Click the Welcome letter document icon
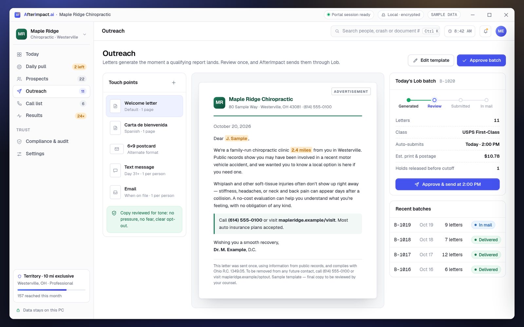This screenshot has height=327, width=524. (115, 106)
